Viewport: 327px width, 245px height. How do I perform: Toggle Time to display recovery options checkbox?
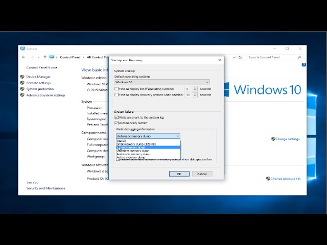pos(116,95)
